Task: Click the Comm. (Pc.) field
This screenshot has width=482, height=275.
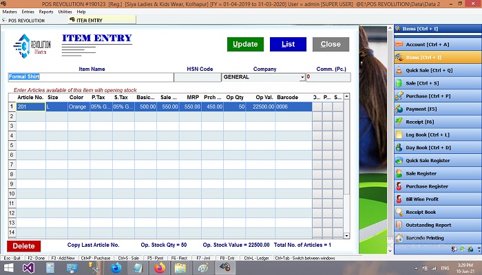Action: click(x=328, y=77)
